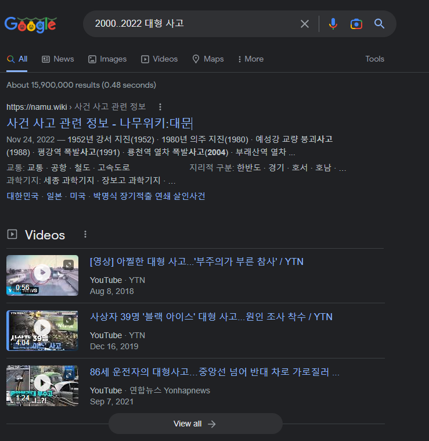Open the Tools filter options
The image size is (429, 441).
(x=374, y=59)
